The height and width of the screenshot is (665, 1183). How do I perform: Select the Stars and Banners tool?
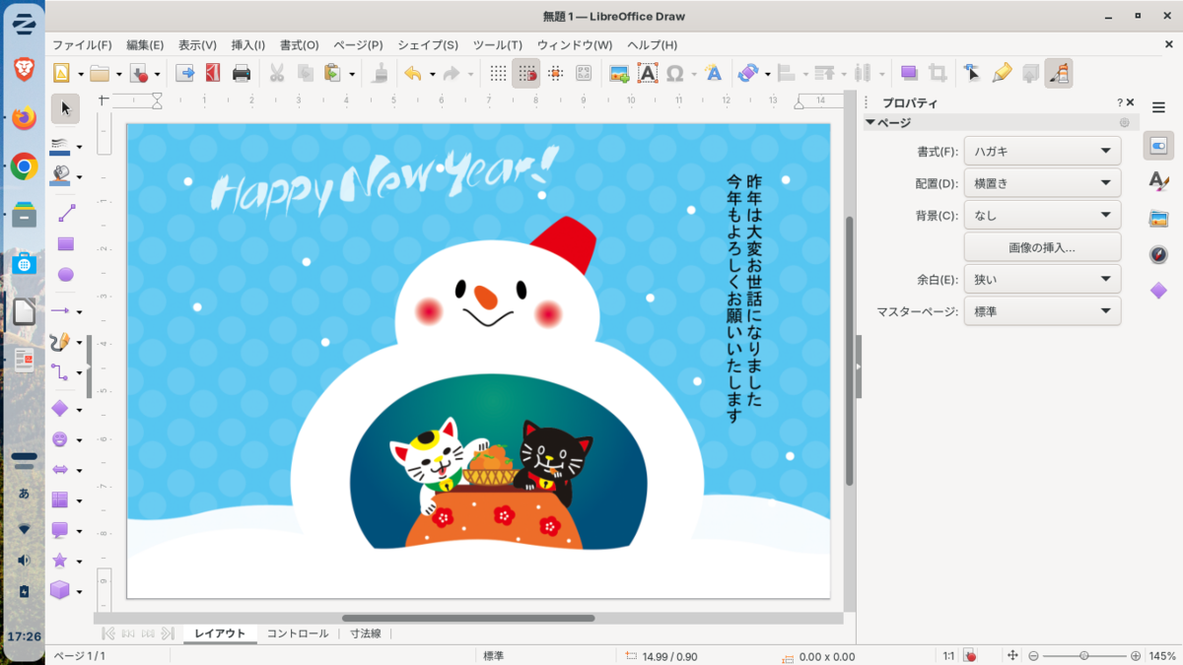[60, 560]
